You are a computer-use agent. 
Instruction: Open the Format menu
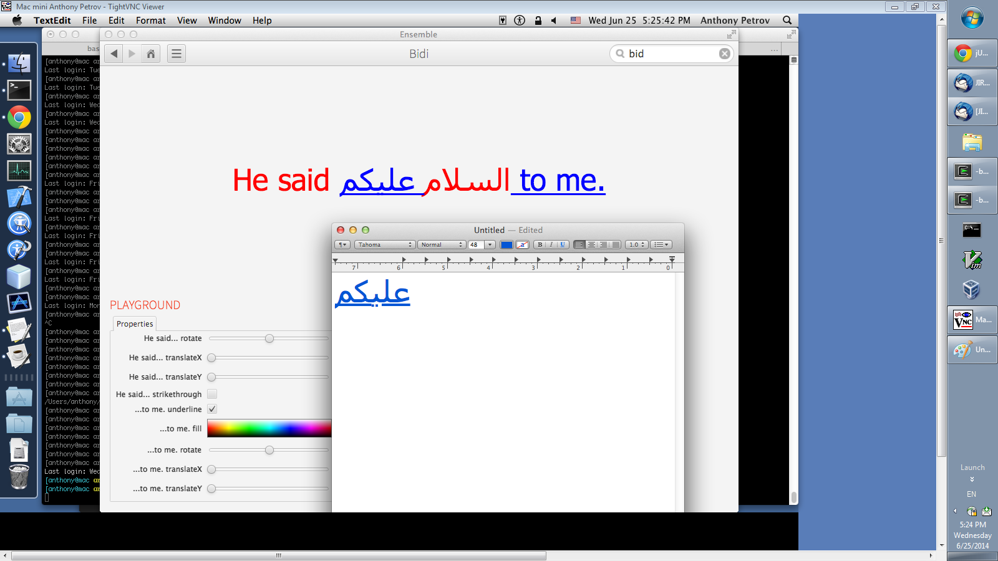150,20
